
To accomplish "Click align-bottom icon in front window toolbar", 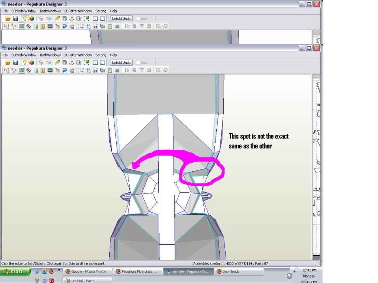I will tap(149, 70).
